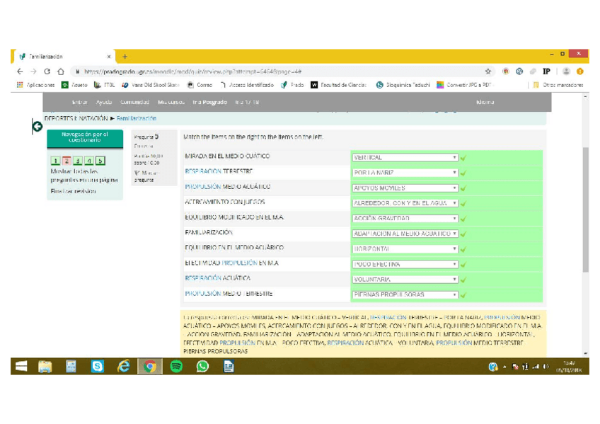The height and width of the screenshot is (424, 600).
Task: Go back with the browser back arrow
Action: tap(20, 71)
